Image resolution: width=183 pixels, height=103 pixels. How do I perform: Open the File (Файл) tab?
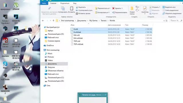[44, 3]
